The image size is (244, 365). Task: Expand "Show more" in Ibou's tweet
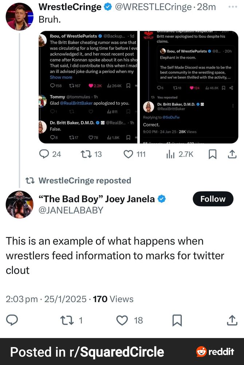[x=61, y=77]
